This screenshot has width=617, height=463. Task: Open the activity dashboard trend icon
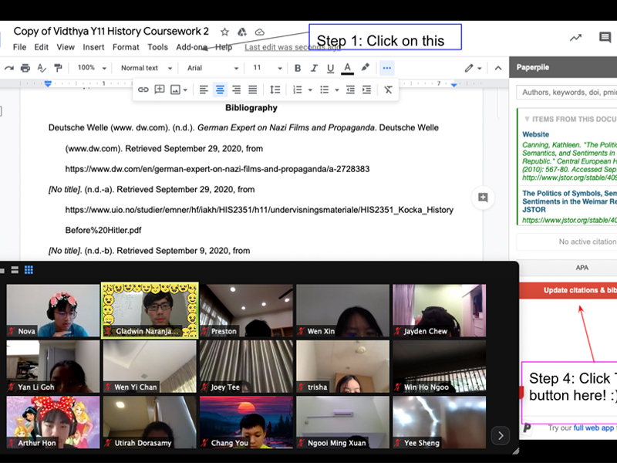(x=575, y=38)
